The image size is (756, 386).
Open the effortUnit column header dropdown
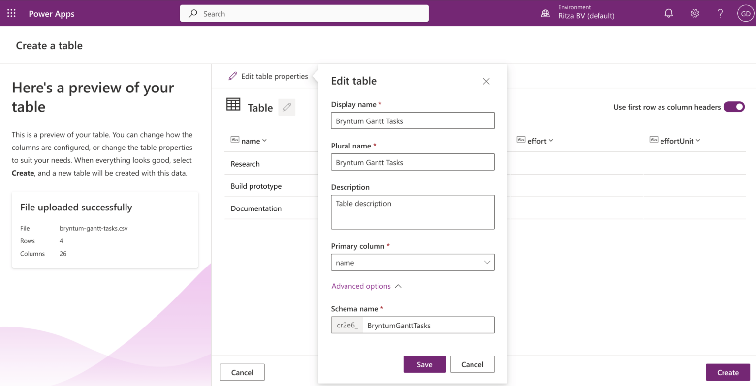[698, 141]
